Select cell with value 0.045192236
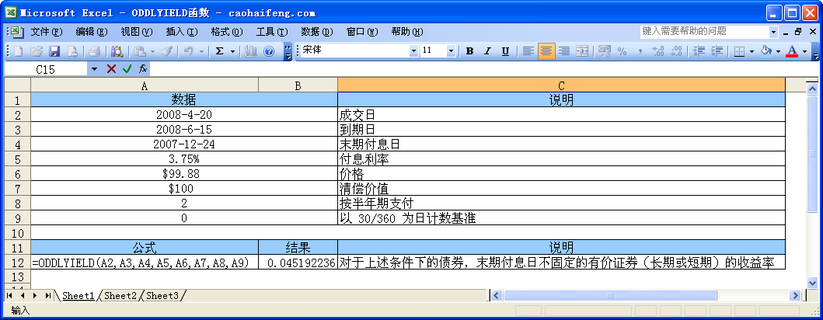823x320 pixels. pos(298,263)
